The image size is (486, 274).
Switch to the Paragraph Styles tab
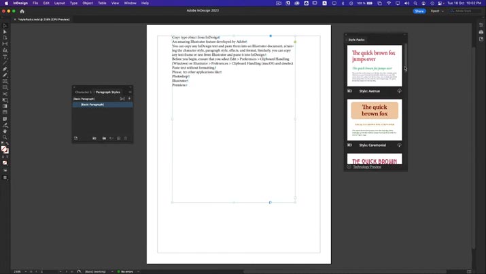tap(107, 92)
